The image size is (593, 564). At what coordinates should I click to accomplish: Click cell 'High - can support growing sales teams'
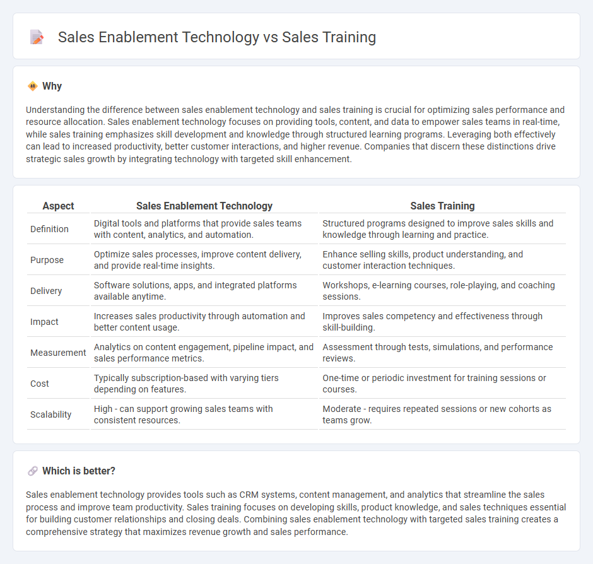tap(204, 414)
